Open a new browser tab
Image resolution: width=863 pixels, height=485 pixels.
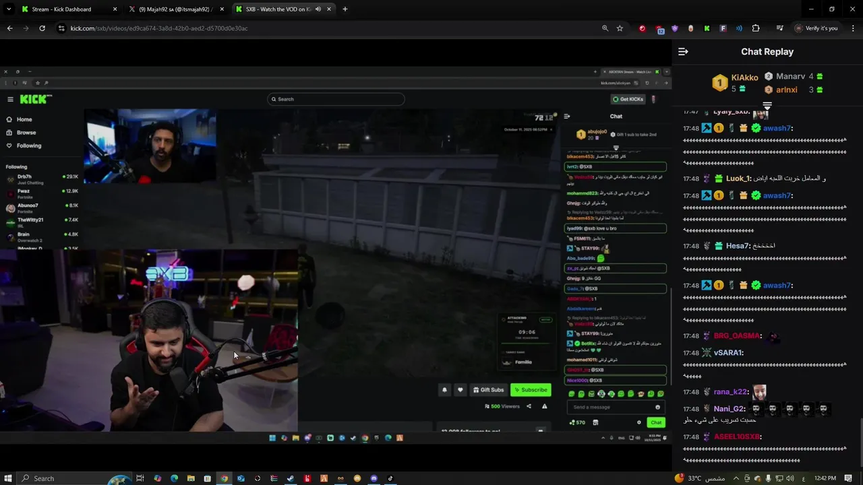tap(345, 9)
